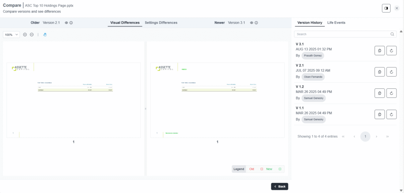This screenshot has height=193, width=404.
Task: Open info for Older Version 2.1
Action: [71, 23]
